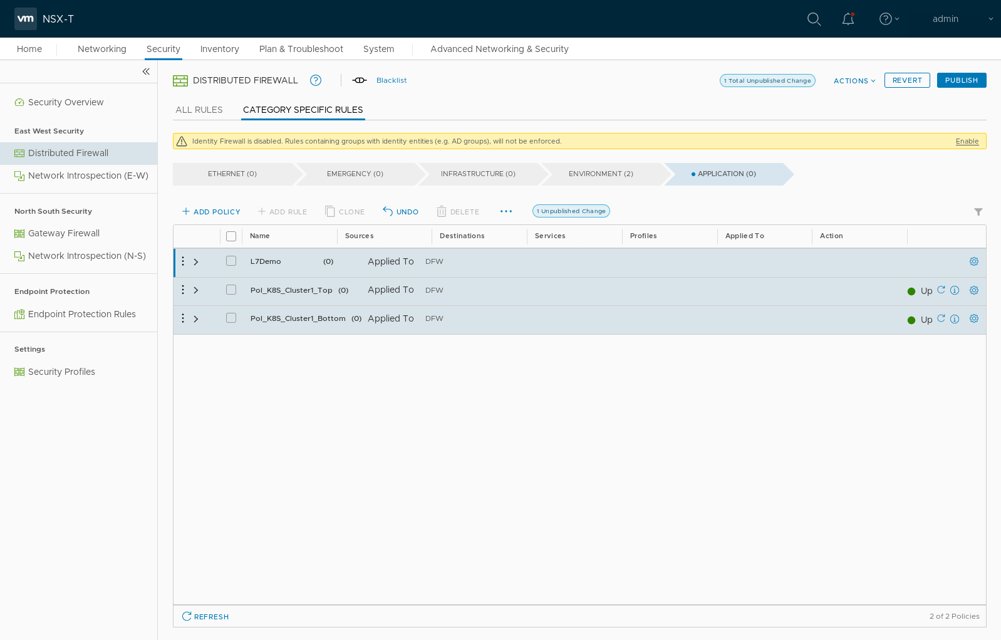Expand the Pol_K8S_Cluster1_Bottom policy row
Screen dimensions: 1001x640
(196, 319)
